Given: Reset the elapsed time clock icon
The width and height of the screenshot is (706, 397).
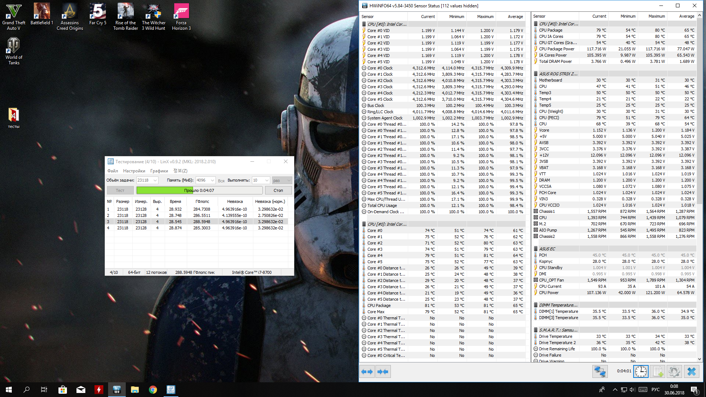Looking at the screenshot, I should click(x=641, y=372).
